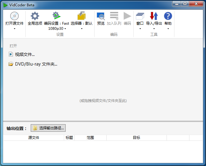The image size is (206, 166).
Task: Open 全局选项 gear icon
Action: (x=35, y=16)
